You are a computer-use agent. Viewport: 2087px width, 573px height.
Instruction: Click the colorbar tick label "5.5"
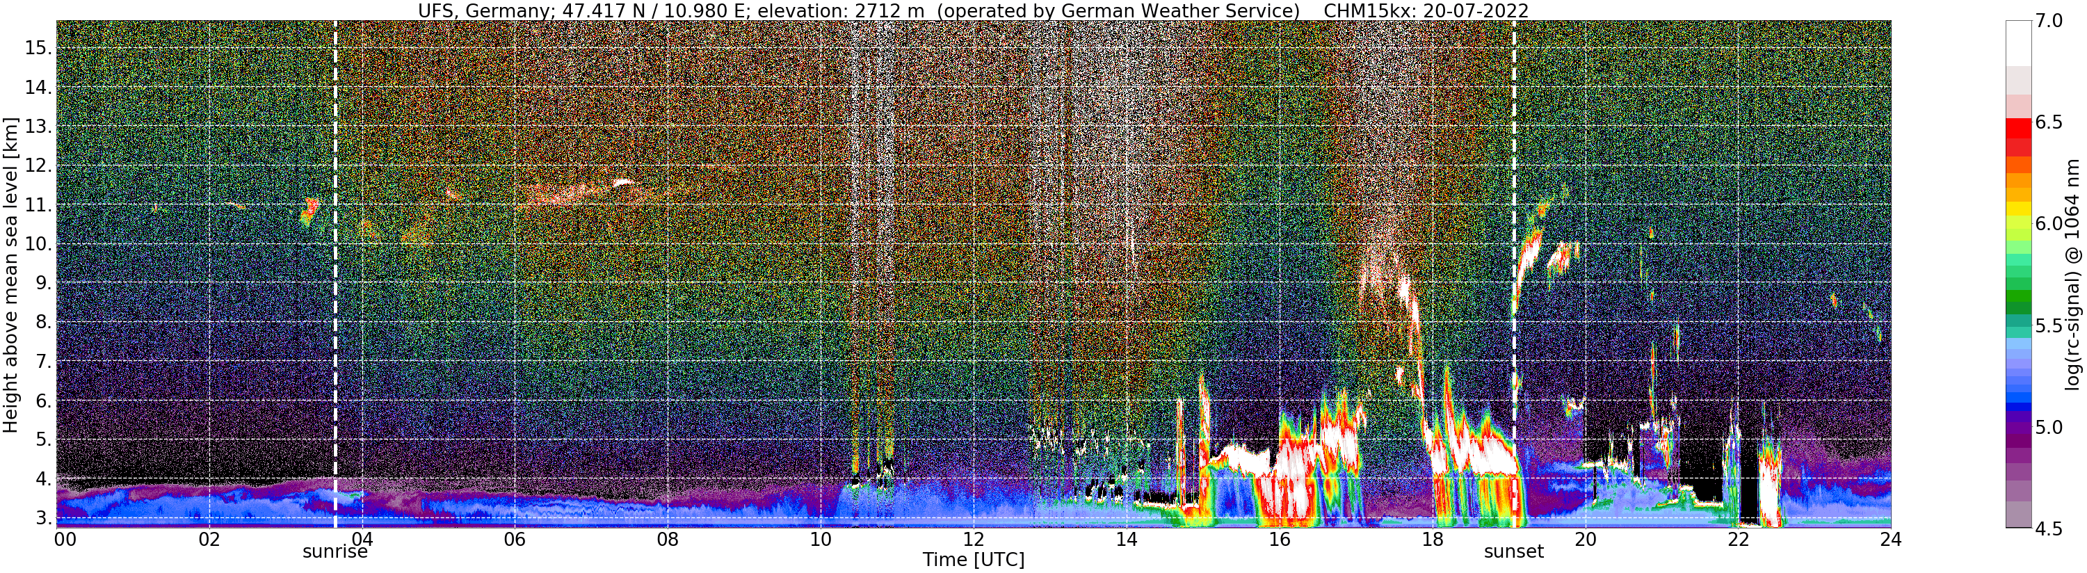(2049, 325)
